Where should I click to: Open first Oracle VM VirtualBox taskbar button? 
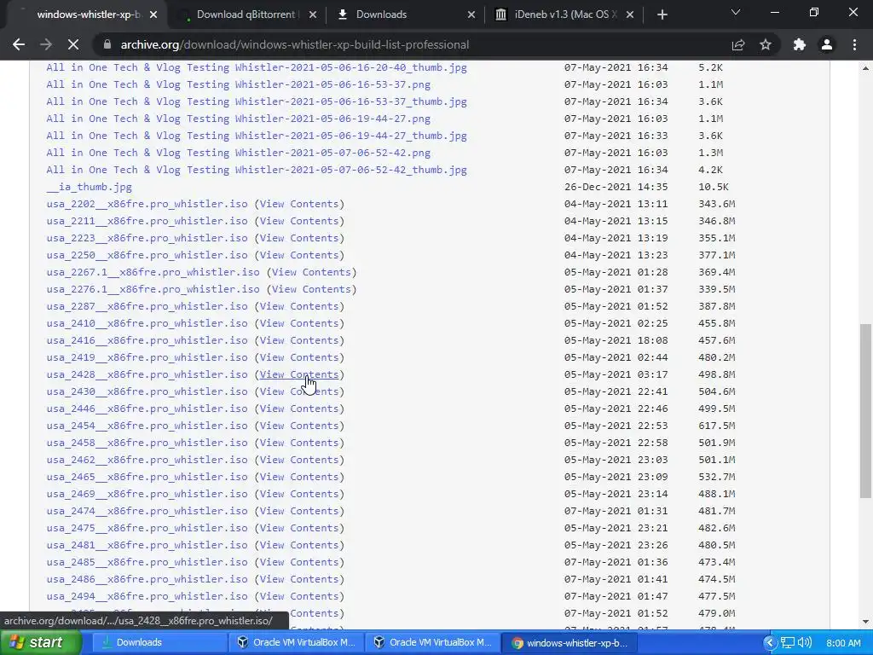point(296,643)
